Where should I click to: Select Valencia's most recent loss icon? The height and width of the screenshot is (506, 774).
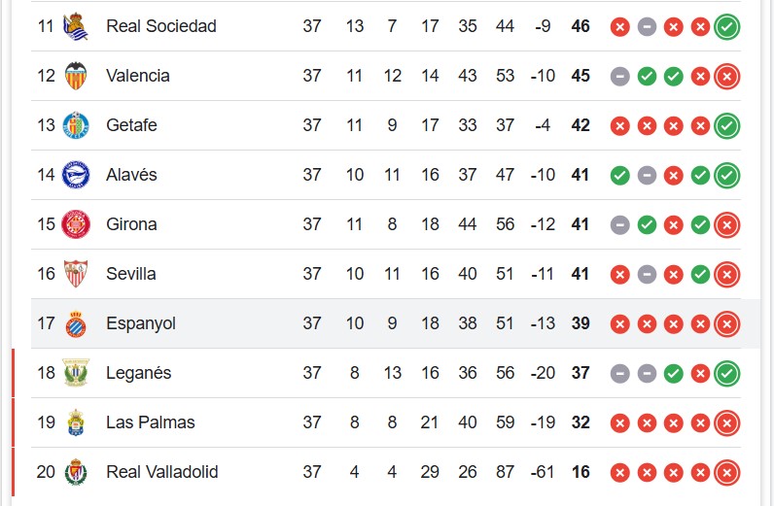coord(726,77)
